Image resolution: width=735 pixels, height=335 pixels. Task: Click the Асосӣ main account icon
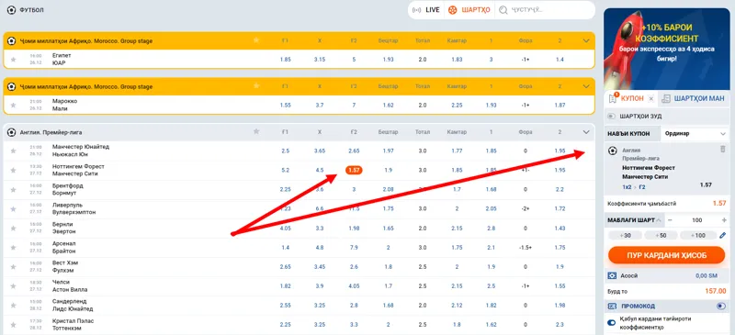pyautogui.click(x=612, y=276)
